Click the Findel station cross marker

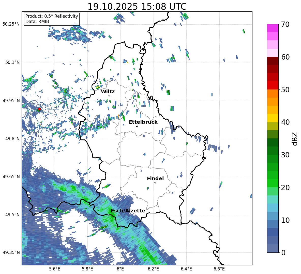point(155,183)
